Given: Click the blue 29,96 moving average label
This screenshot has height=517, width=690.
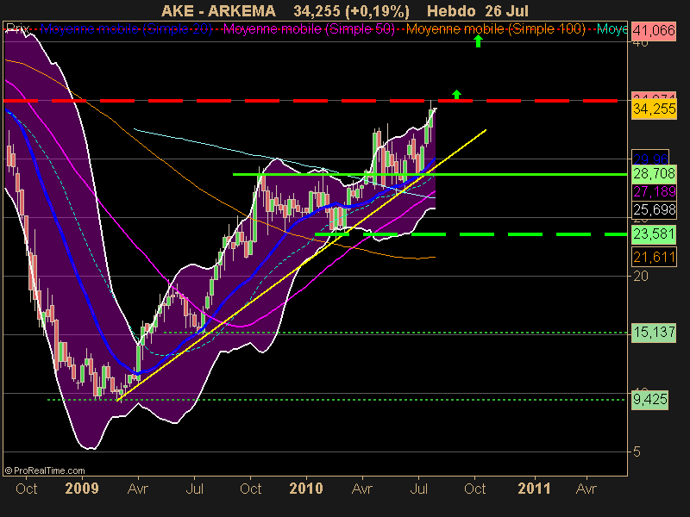Looking at the screenshot, I should pos(650,159).
